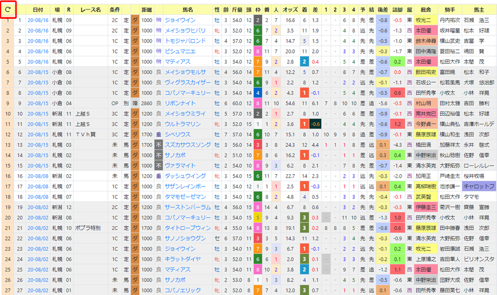The width and height of the screenshot is (497, 295).
Task: Click the 馬名 column header
Action: 188,10
